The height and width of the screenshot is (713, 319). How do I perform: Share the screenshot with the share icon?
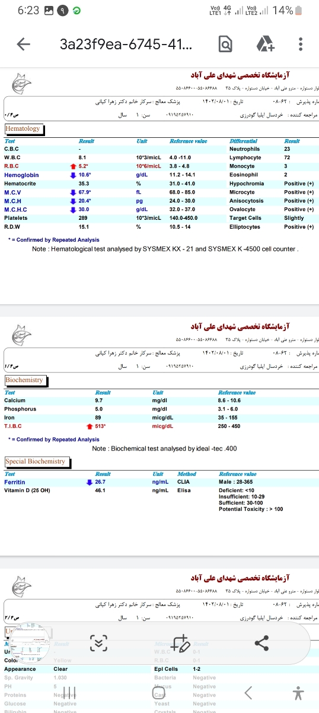coord(261,643)
